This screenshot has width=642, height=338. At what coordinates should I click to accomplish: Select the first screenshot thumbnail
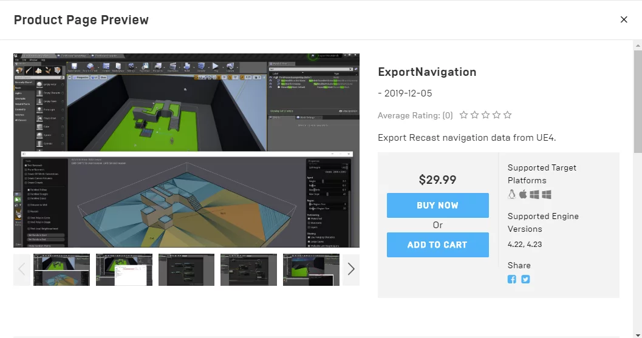point(61,269)
